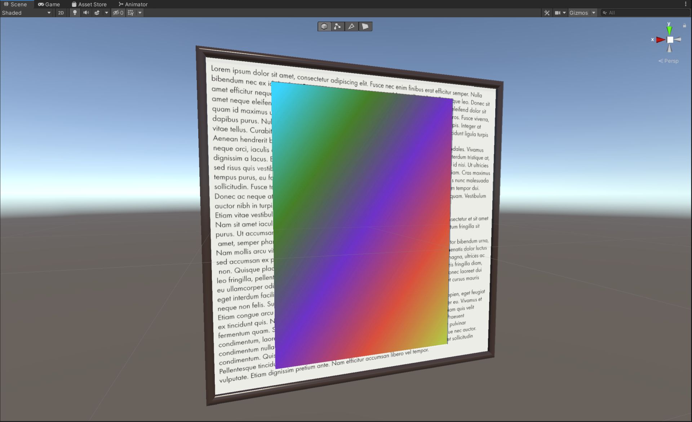The width and height of the screenshot is (692, 422).
Task: Expand the Gizmos dropdown arrow
Action: pyautogui.click(x=594, y=13)
